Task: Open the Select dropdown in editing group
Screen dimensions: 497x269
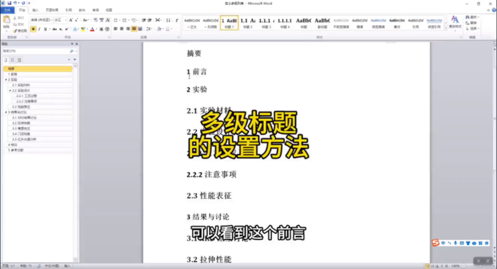Action: (472, 28)
